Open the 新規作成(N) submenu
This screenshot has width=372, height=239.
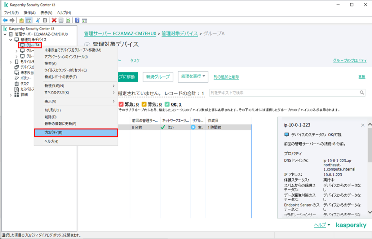coord(76,86)
